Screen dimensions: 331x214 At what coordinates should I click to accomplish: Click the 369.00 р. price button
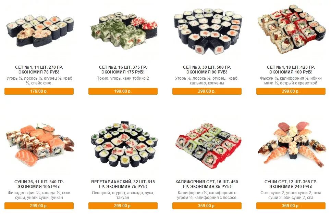pos(291,206)
